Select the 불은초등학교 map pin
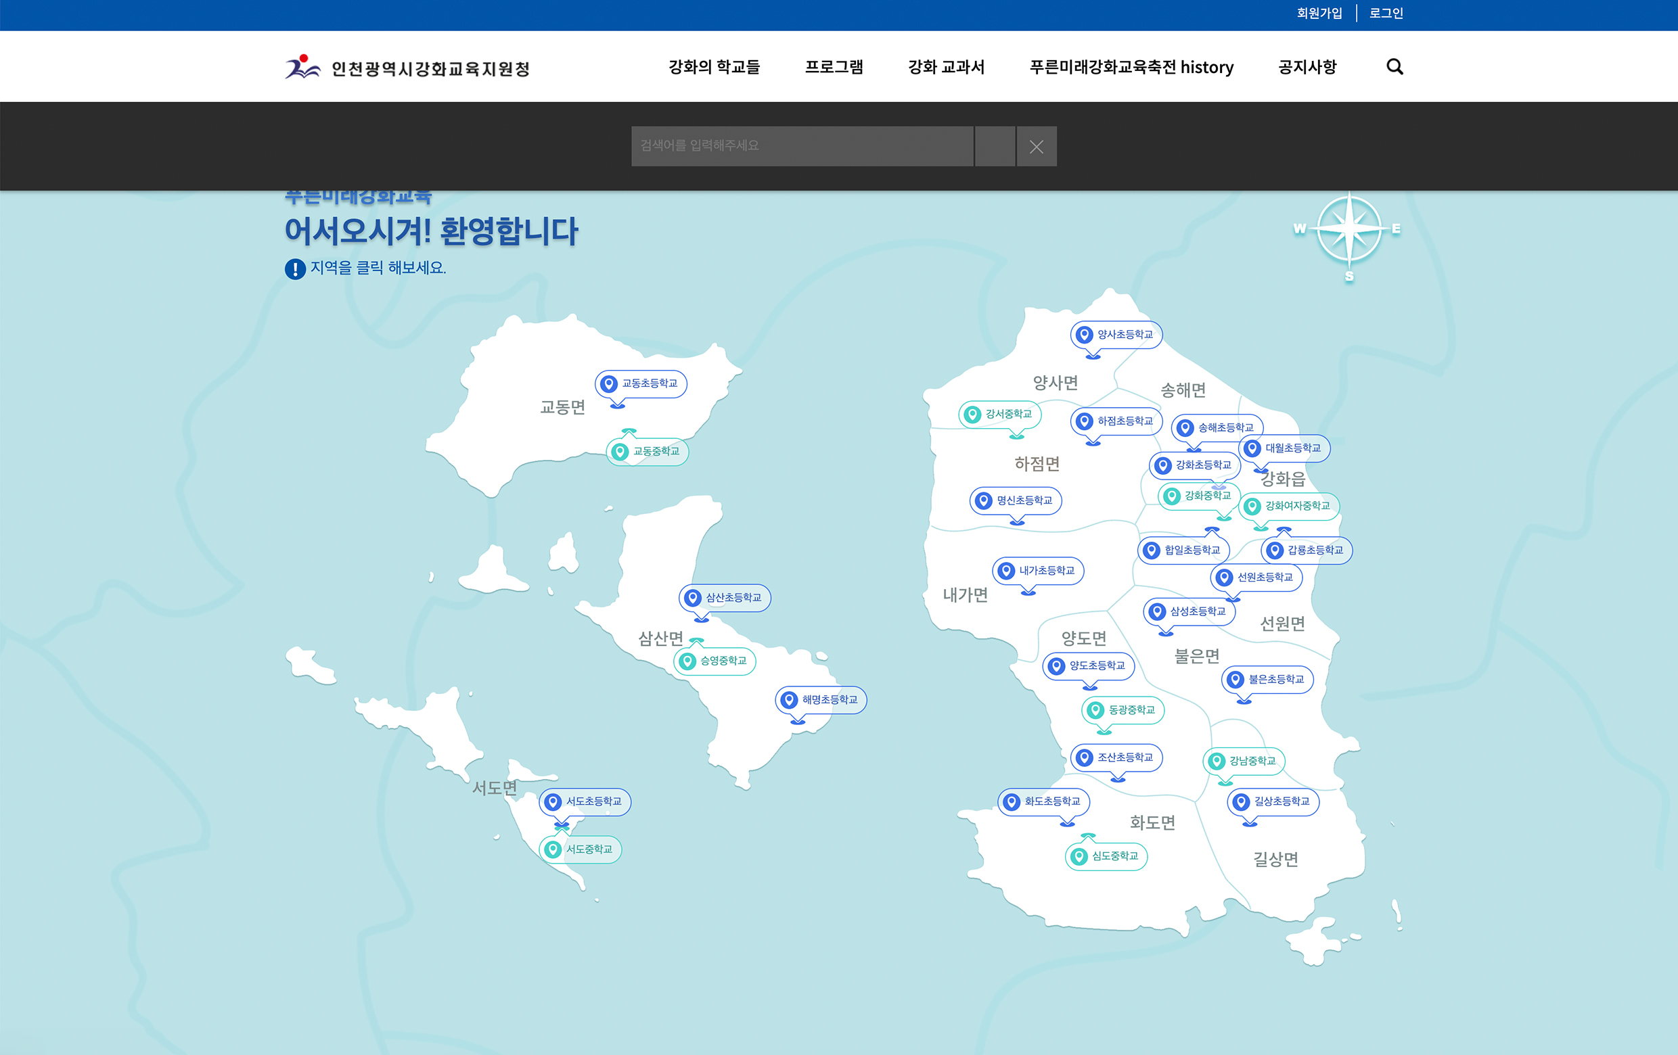 [1267, 679]
